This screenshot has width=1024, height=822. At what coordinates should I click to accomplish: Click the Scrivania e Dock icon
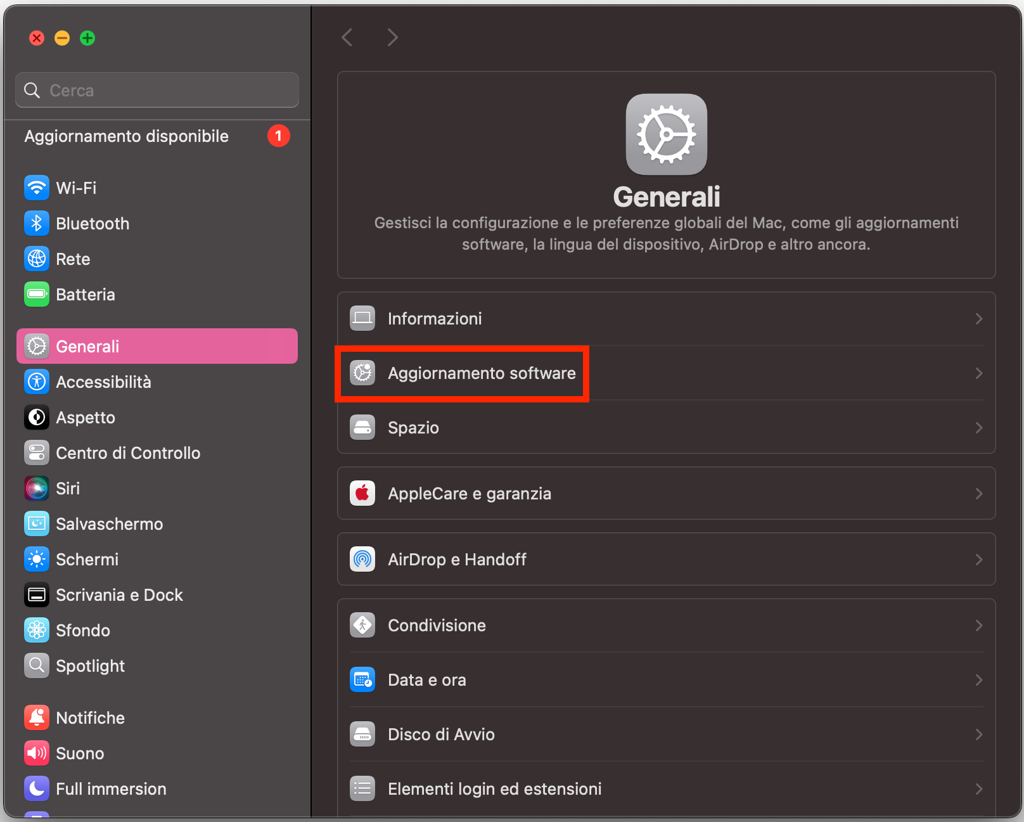tap(37, 594)
